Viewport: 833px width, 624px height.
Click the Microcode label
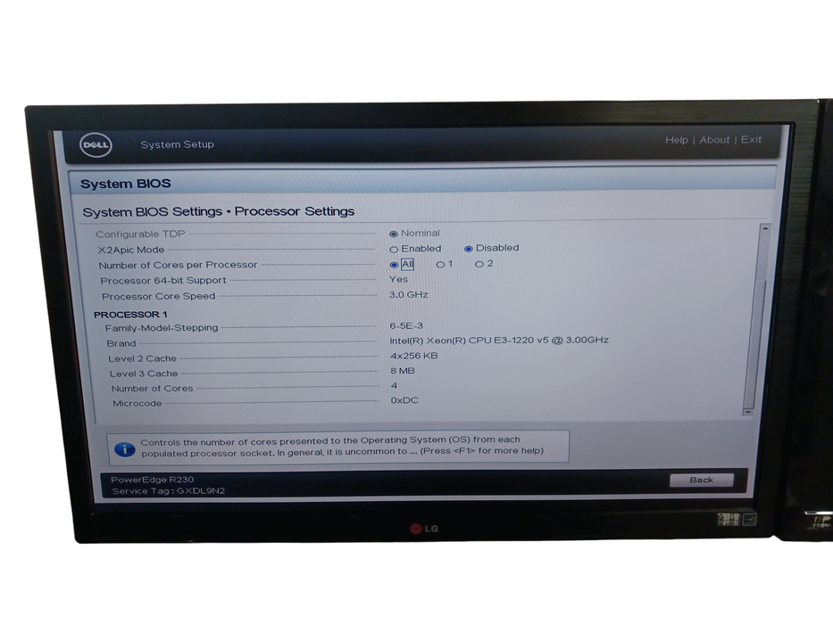[137, 403]
